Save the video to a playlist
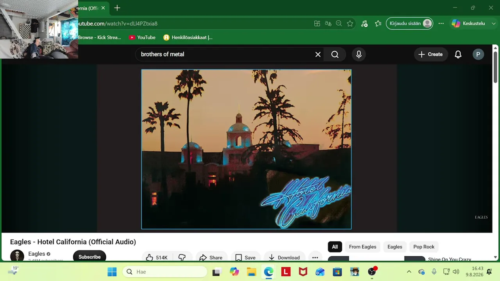 245,257
